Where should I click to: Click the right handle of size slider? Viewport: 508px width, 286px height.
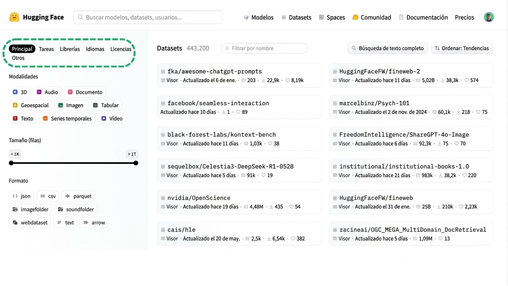(x=136, y=163)
